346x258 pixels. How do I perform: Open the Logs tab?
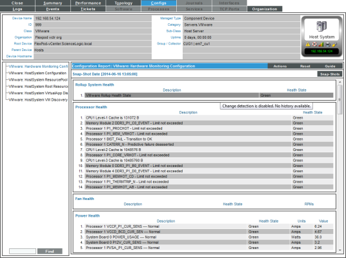coord(17,9)
